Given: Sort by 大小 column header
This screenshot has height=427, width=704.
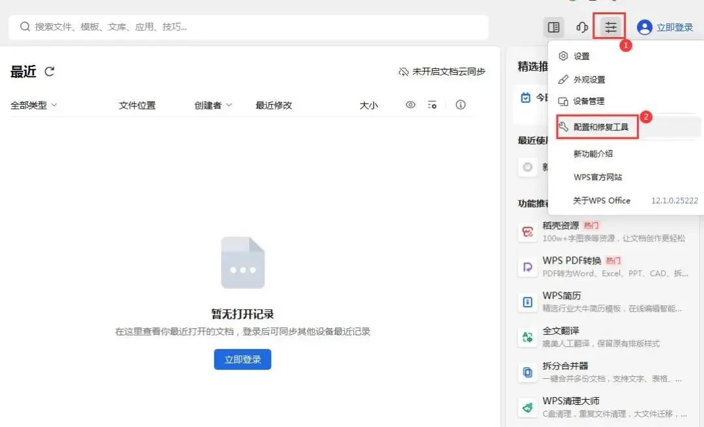Looking at the screenshot, I should (368, 105).
